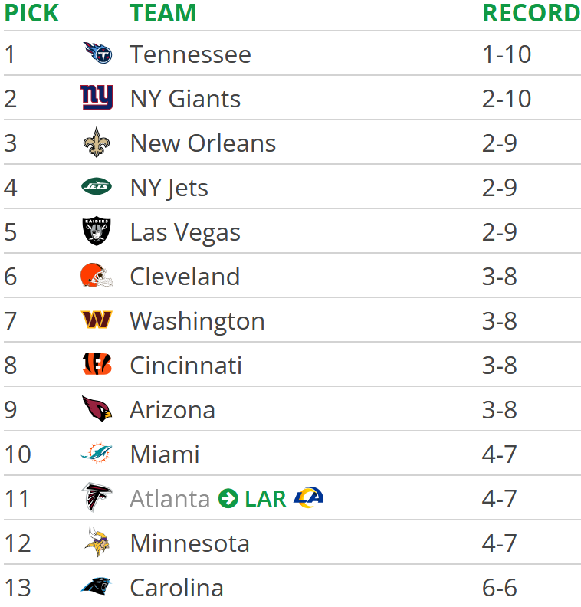The width and height of the screenshot is (581, 607).
Task: Click the Minnesota Vikings logo
Action: (97, 542)
